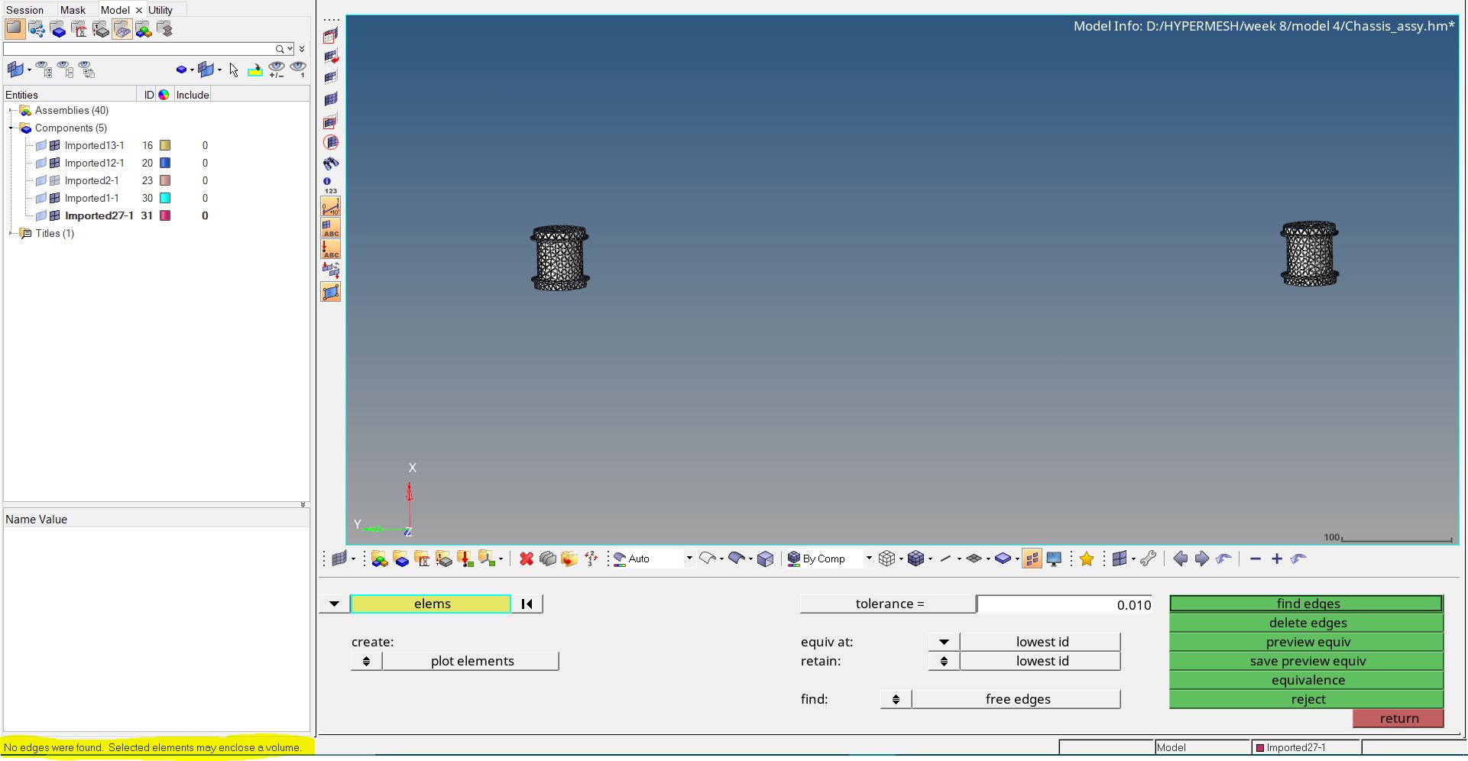The image size is (1468, 761).
Task: Expand the Assemblies (40) tree node
Action: pyautogui.click(x=9, y=110)
